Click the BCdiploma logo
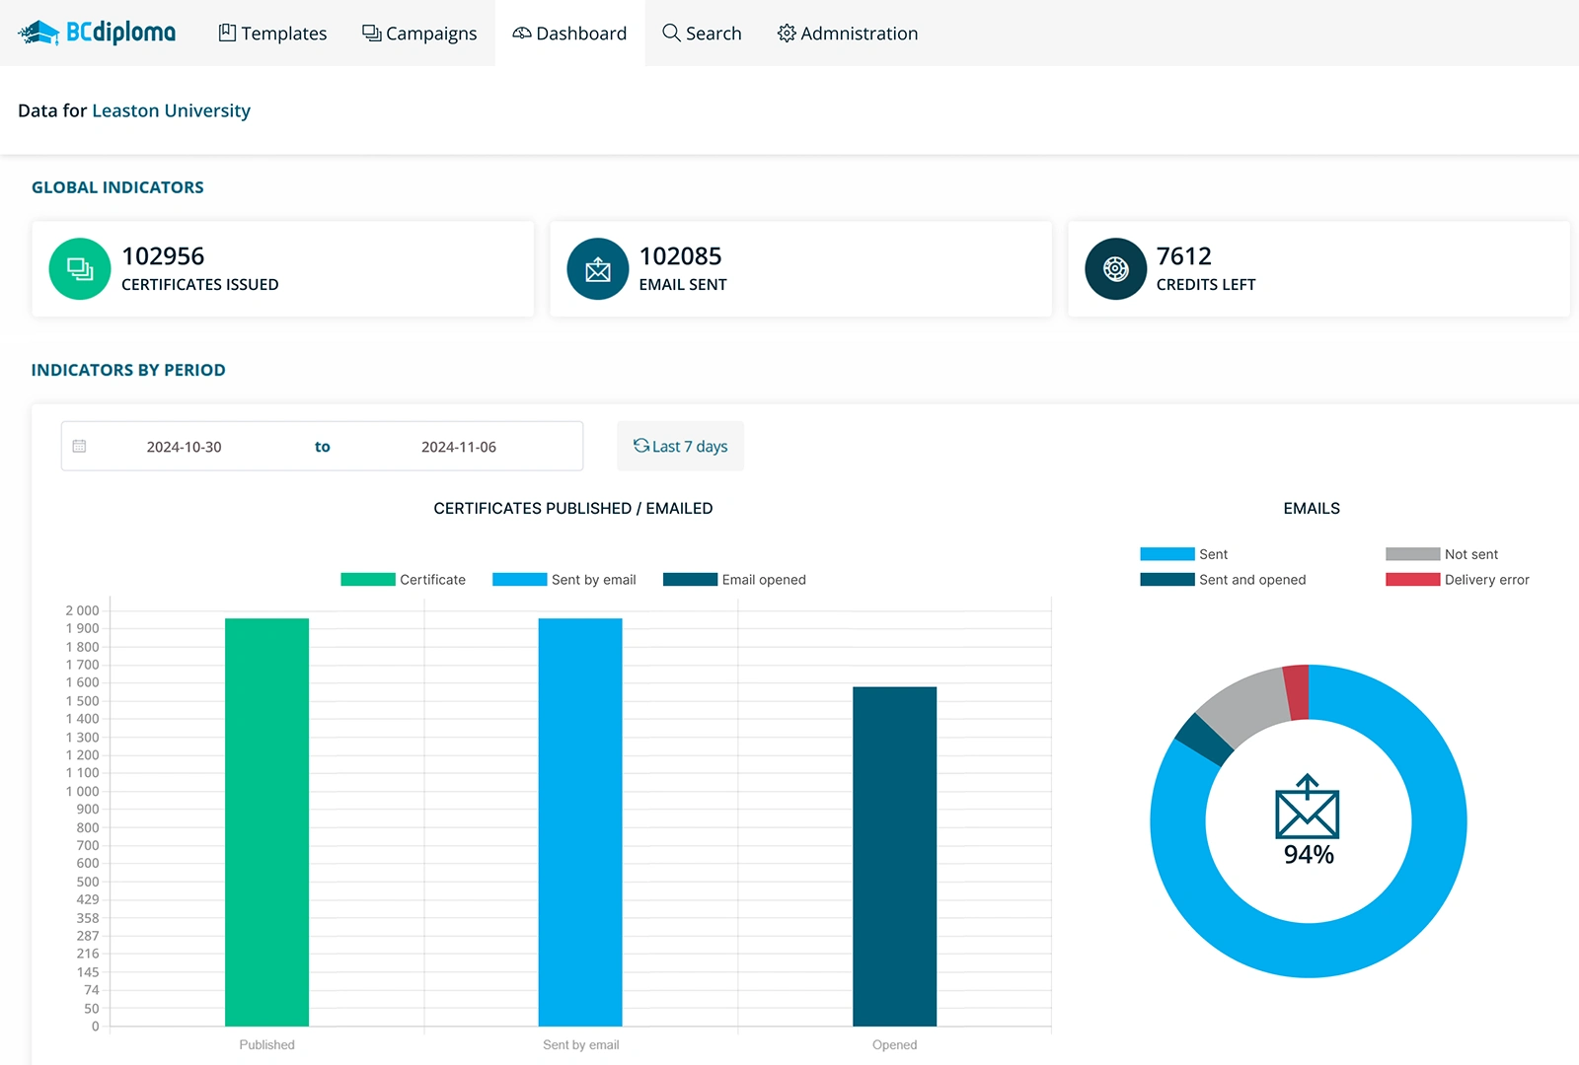The height and width of the screenshot is (1065, 1579). tap(95, 32)
